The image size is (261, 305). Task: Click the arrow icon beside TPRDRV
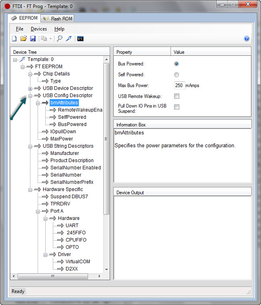pyautogui.click(x=45, y=204)
